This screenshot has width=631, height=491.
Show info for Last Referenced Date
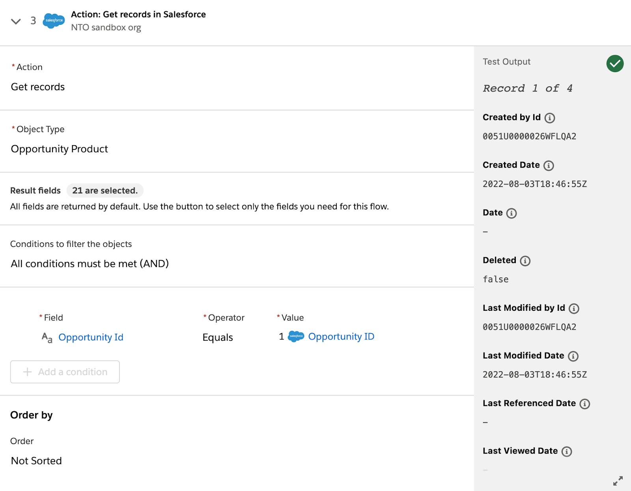coord(585,404)
